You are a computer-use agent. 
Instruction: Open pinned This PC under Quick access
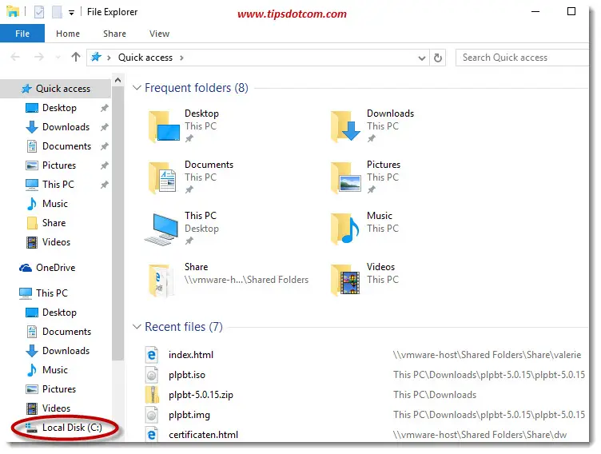[x=58, y=185]
